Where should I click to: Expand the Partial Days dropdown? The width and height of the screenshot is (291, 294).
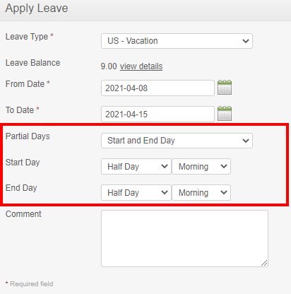click(x=177, y=141)
